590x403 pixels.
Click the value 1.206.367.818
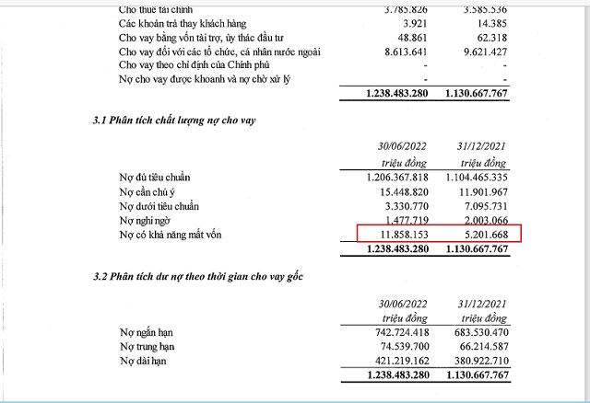point(397,177)
